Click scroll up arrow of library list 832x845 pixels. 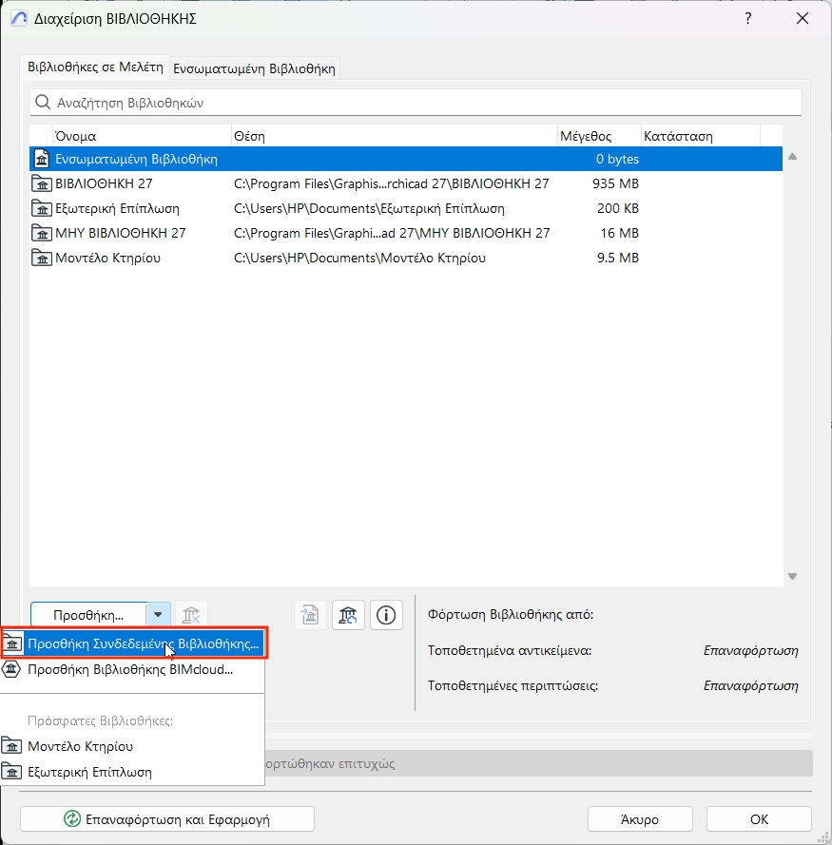pyautogui.click(x=793, y=157)
